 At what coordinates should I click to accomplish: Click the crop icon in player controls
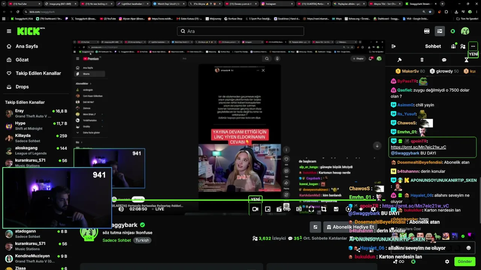(x=324, y=209)
